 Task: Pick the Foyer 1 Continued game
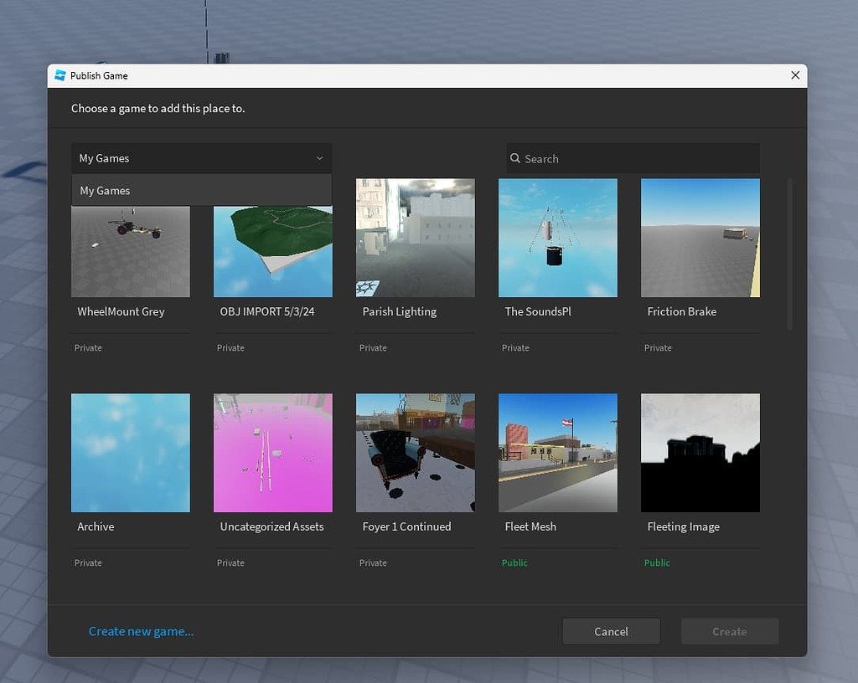[416, 453]
